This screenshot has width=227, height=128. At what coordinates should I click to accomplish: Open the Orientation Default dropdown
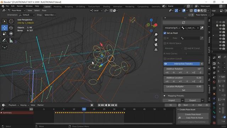[x=27, y=15]
